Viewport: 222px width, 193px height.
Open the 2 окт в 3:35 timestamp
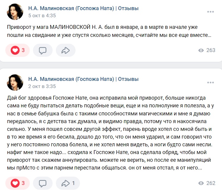42,86
